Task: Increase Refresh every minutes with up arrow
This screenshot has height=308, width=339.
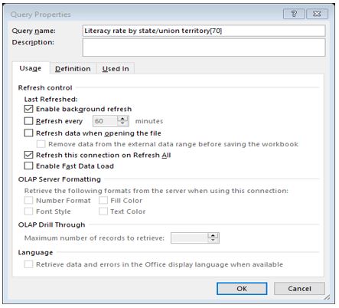Action: pyautogui.click(x=123, y=119)
